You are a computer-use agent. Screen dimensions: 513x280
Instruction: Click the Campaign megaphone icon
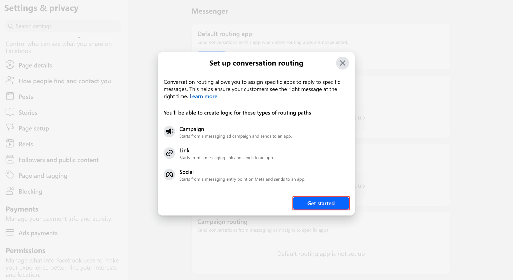(169, 131)
